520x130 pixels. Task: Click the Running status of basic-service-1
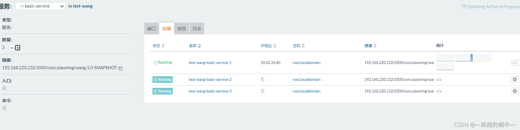tap(163, 63)
